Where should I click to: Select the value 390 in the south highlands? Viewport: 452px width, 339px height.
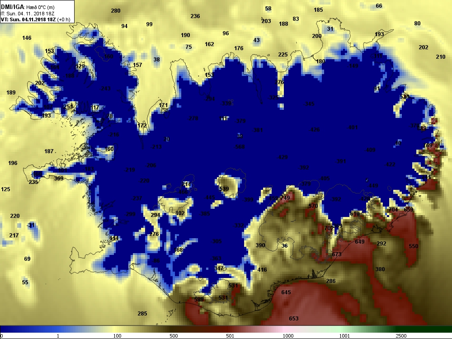(x=260, y=245)
